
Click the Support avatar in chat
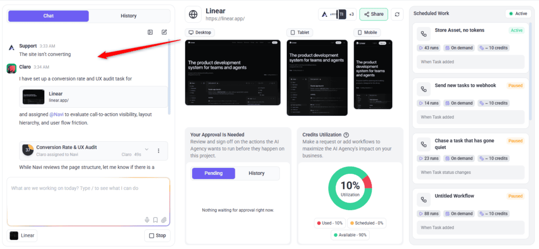click(x=12, y=47)
